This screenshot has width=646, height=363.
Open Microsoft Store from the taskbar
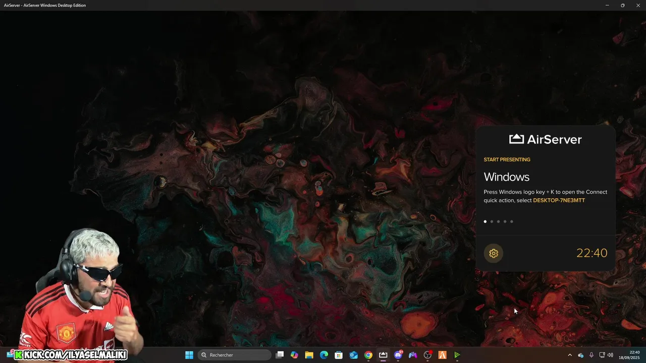point(339,355)
